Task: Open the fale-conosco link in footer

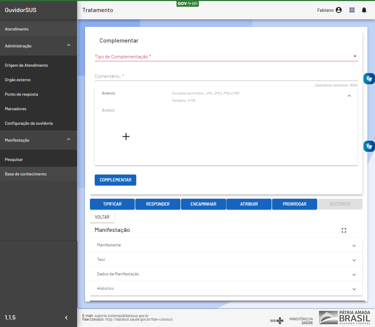Action: point(139,319)
